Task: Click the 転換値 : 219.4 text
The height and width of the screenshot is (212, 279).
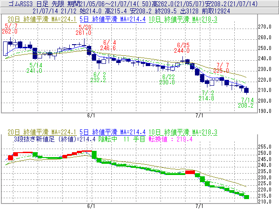Action: click(x=171, y=139)
